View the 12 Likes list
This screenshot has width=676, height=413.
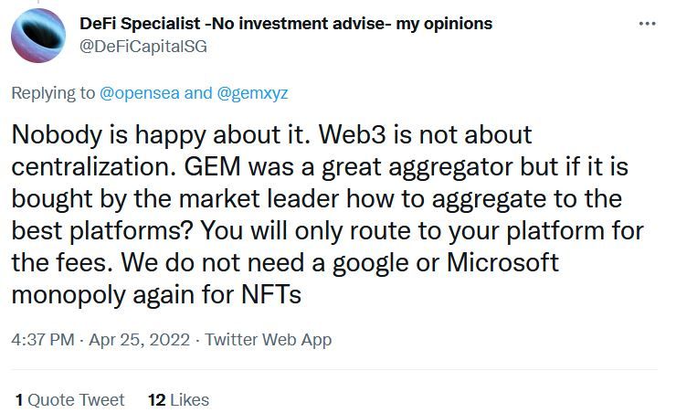coord(177,399)
